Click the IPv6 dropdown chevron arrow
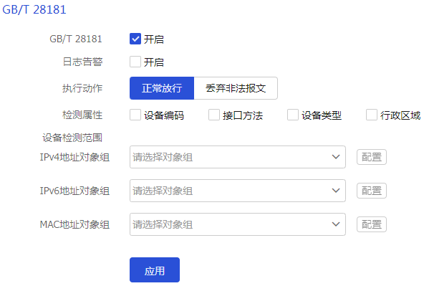This screenshot has height=291, width=424. pyautogui.click(x=336, y=191)
